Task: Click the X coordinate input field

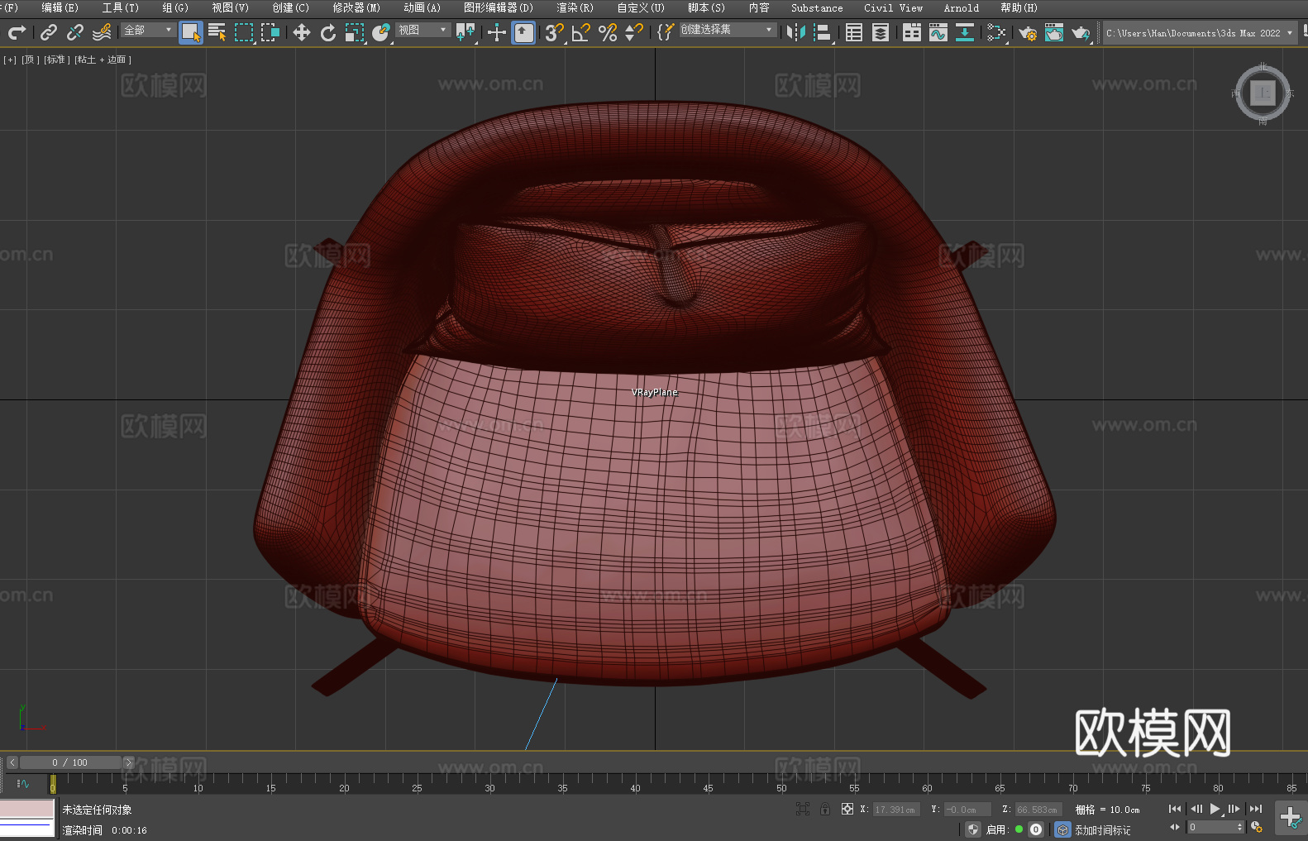Action: tap(896, 810)
